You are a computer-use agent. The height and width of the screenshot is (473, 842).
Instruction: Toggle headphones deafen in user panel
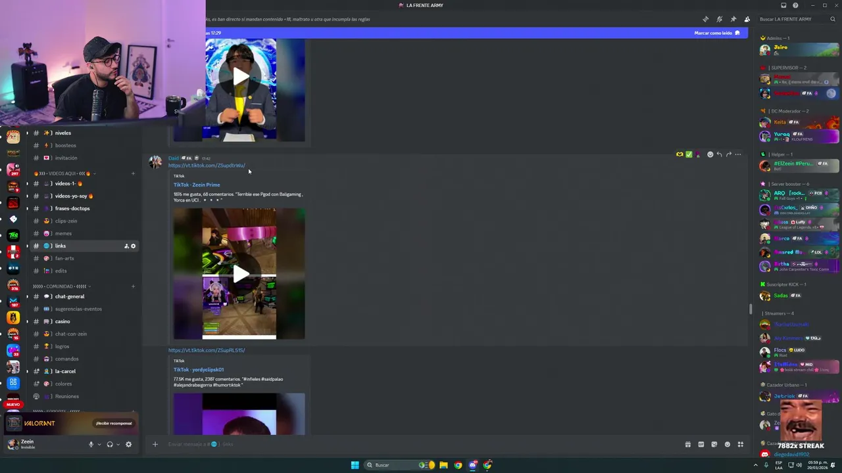click(x=110, y=444)
